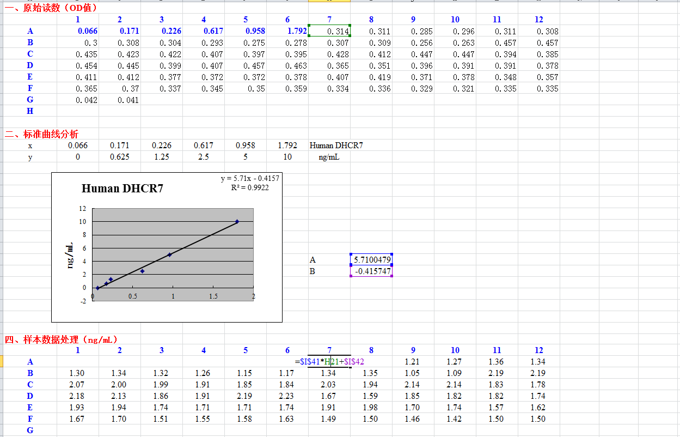680x437 pixels.
Task: Select the result value 1.42
Action: (x=454, y=419)
